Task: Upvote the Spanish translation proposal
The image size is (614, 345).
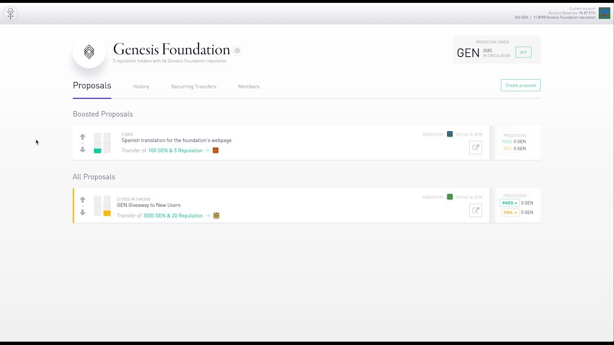Action: click(x=83, y=137)
